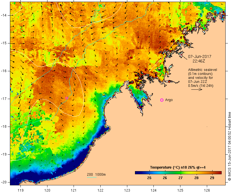The height and width of the screenshot is (193, 233).
Task: Click the latitude label "-20"
Action: pyautogui.click(x=4, y=182)
